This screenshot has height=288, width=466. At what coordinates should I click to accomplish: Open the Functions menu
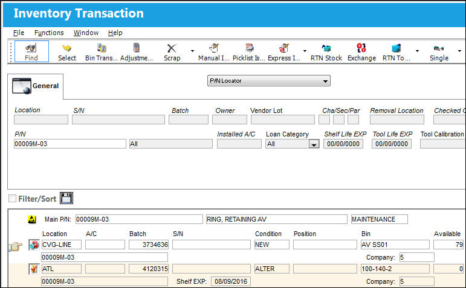point(49,33)
